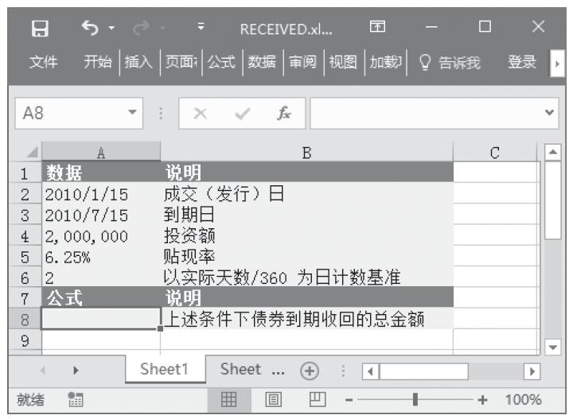Click the Insert Function fx icon

(283, 114)
